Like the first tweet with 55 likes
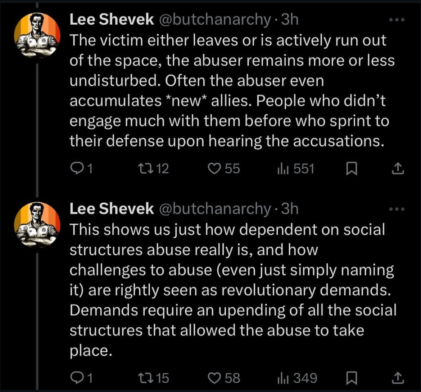The height and width of the screenshot is (392, 421). click(x=216, y=168)
